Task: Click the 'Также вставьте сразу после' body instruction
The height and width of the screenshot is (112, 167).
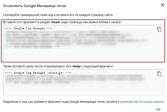Action: click(x=58, y=66)
